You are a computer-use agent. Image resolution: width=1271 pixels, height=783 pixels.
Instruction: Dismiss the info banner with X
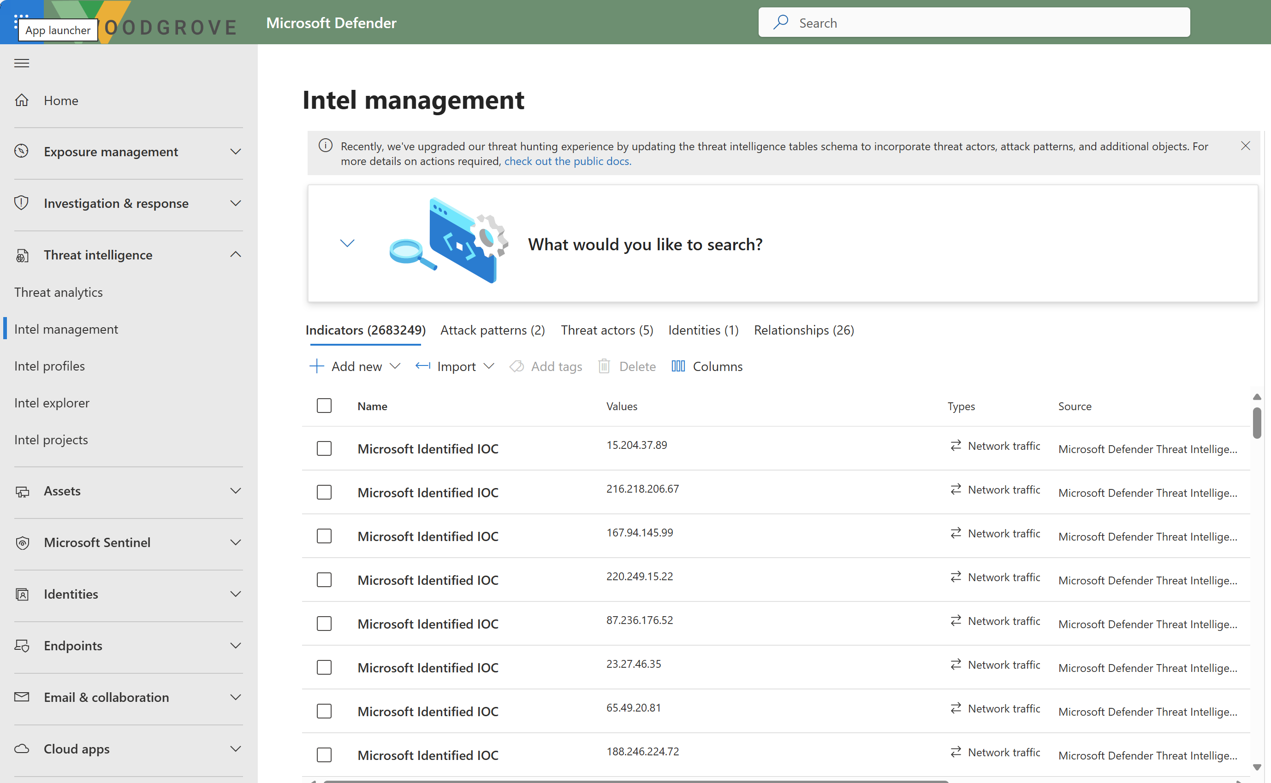(1245, 146)
